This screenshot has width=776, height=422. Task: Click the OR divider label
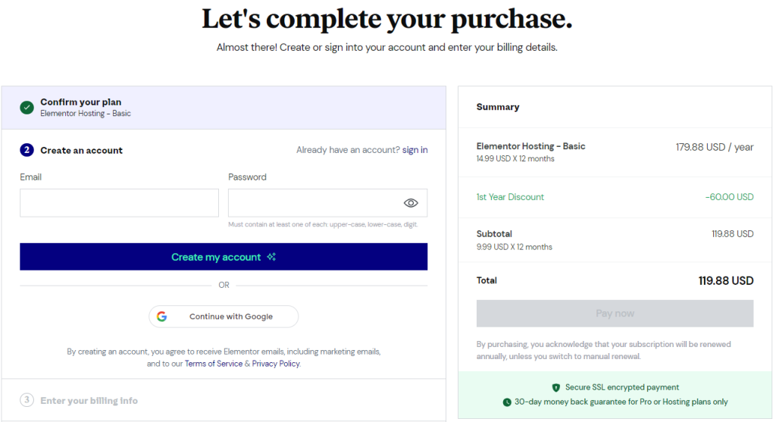(x=224, y=286)
